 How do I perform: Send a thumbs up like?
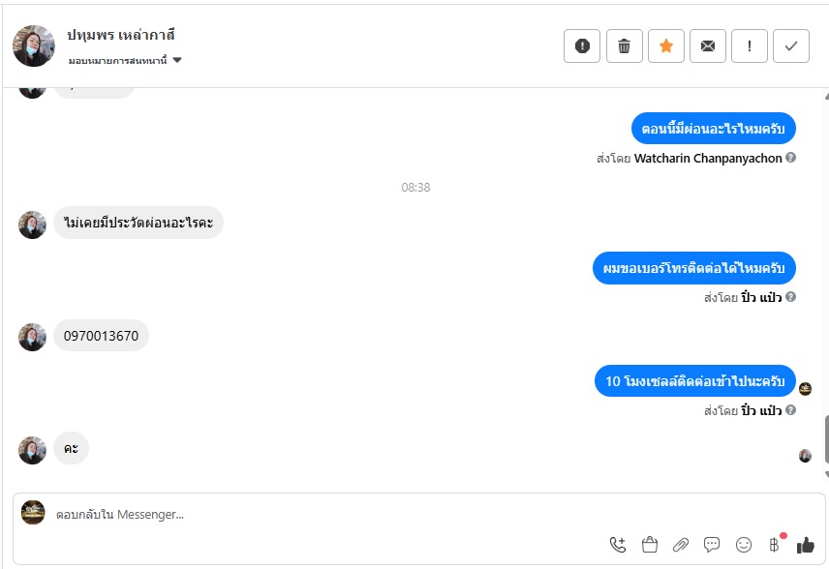[806, 545]
